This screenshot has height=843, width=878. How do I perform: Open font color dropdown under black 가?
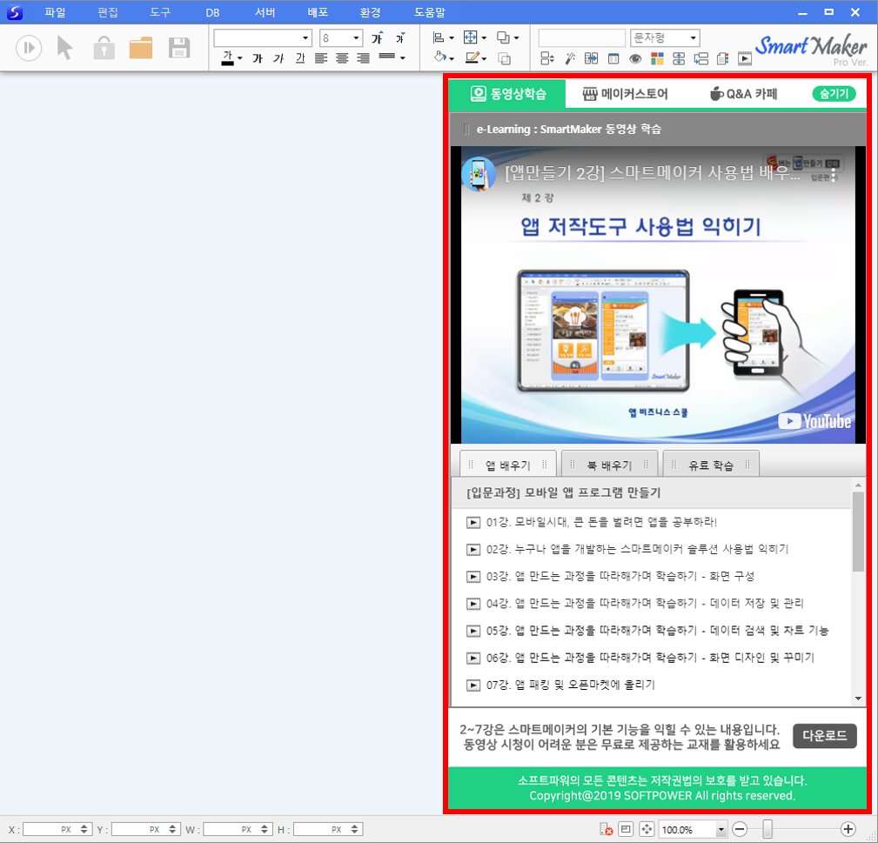[x=239, y=57]
